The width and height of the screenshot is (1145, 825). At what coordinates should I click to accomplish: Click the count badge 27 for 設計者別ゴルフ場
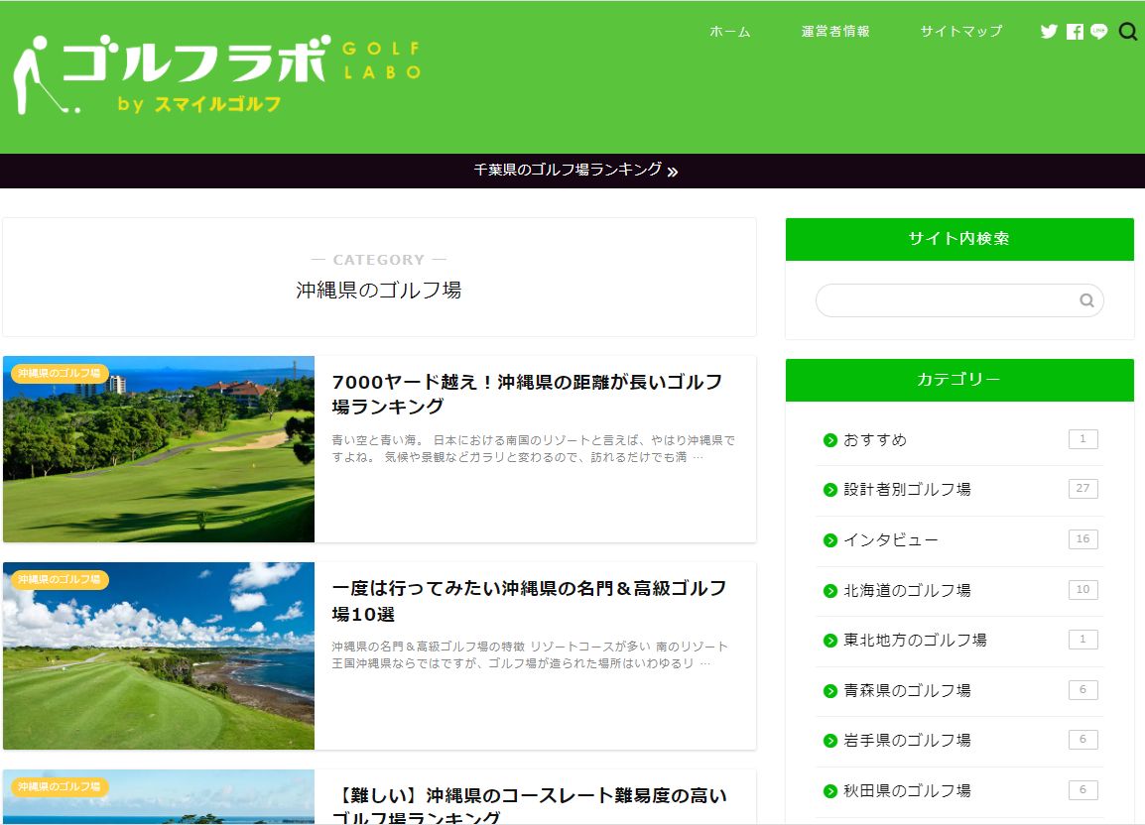pos(1082,489)
